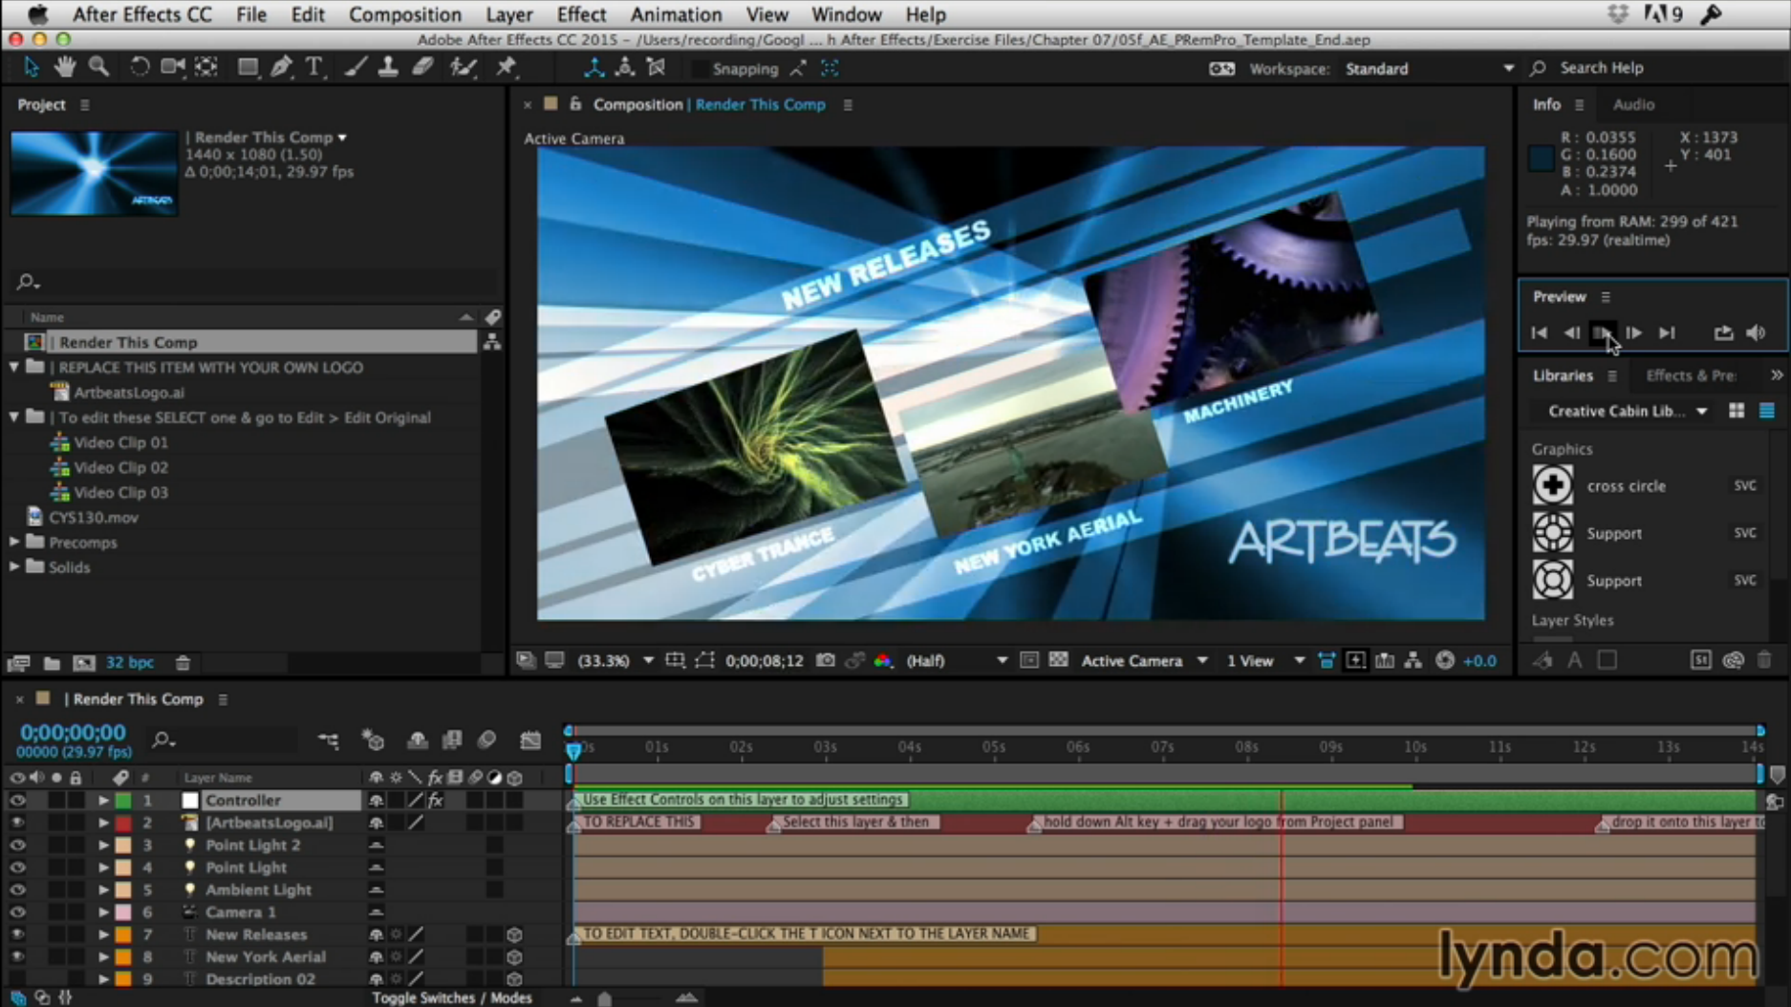Switch library to grid view
Viewport: 1791px width, 1007px height.
click(x=1737, y=411)
